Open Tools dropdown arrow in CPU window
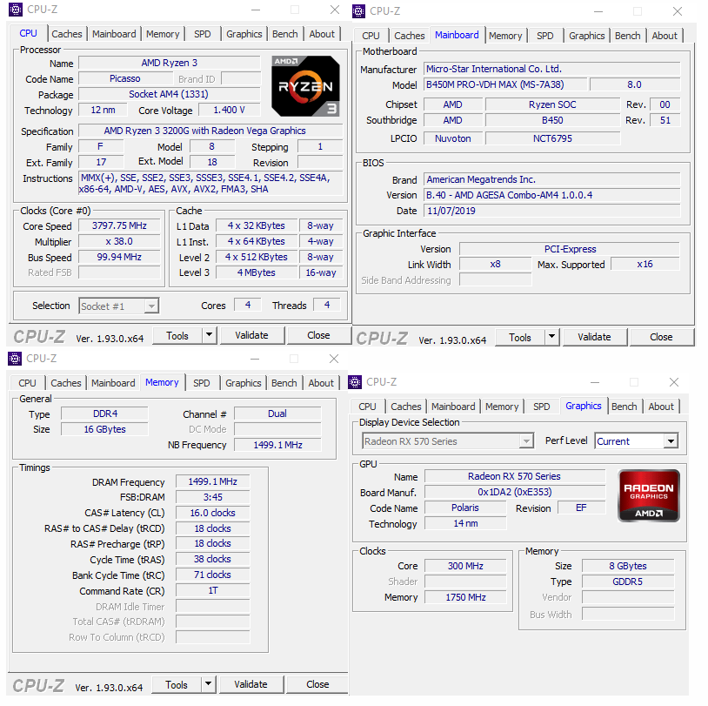This screenshot has height=706, width=708. tap(209, 335)
